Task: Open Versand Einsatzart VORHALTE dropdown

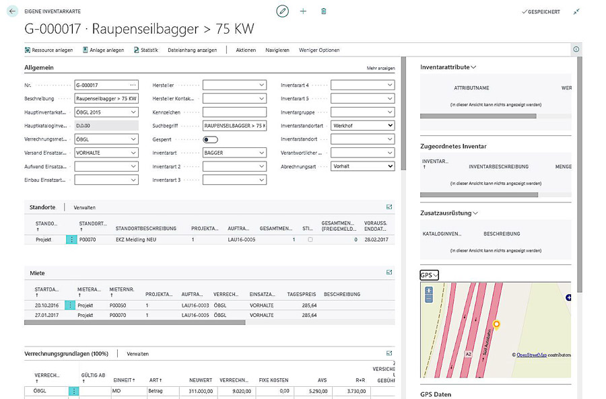Action: click(x=133, y=153)
